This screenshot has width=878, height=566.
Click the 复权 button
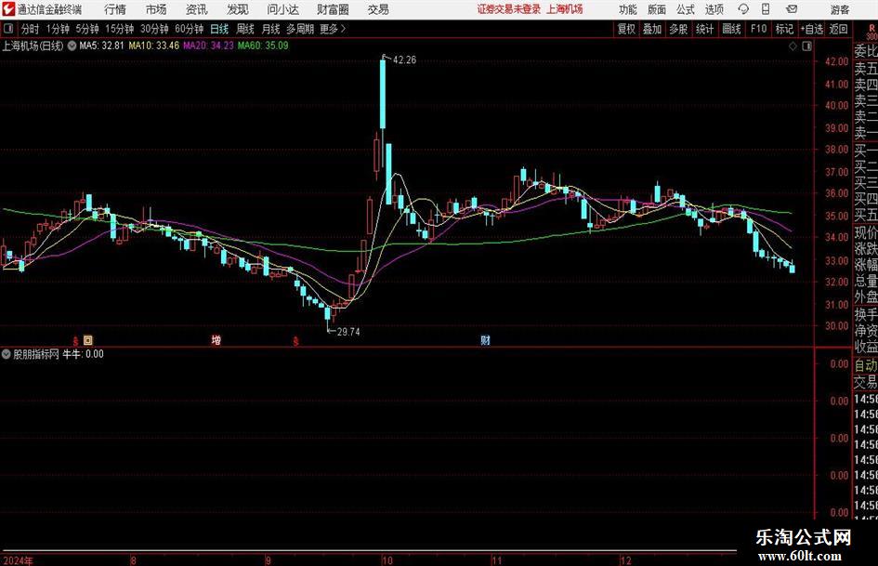click(x=626, y=29)
